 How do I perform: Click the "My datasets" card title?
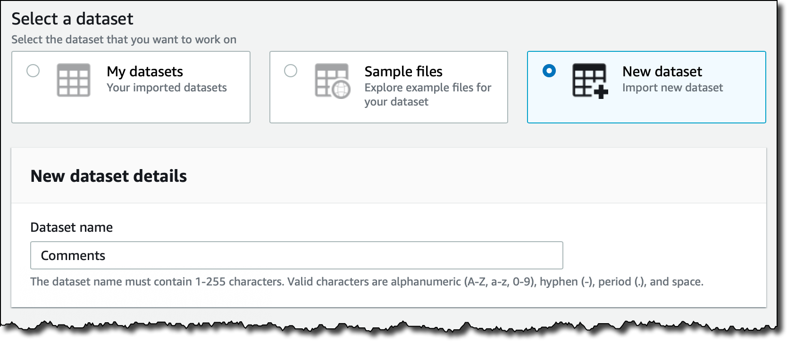click(x=145, y=72)
